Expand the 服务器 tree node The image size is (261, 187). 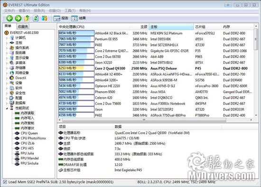point(7,53)
